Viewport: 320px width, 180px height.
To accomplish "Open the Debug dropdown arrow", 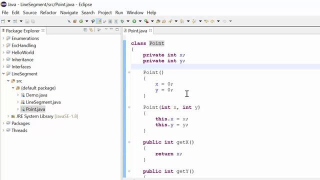I will pyautogui.click(x=128, y=21).
